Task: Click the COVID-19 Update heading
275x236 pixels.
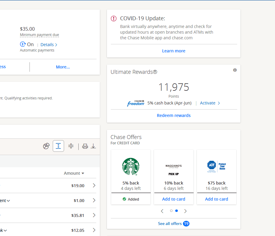Action: (142, 18)
